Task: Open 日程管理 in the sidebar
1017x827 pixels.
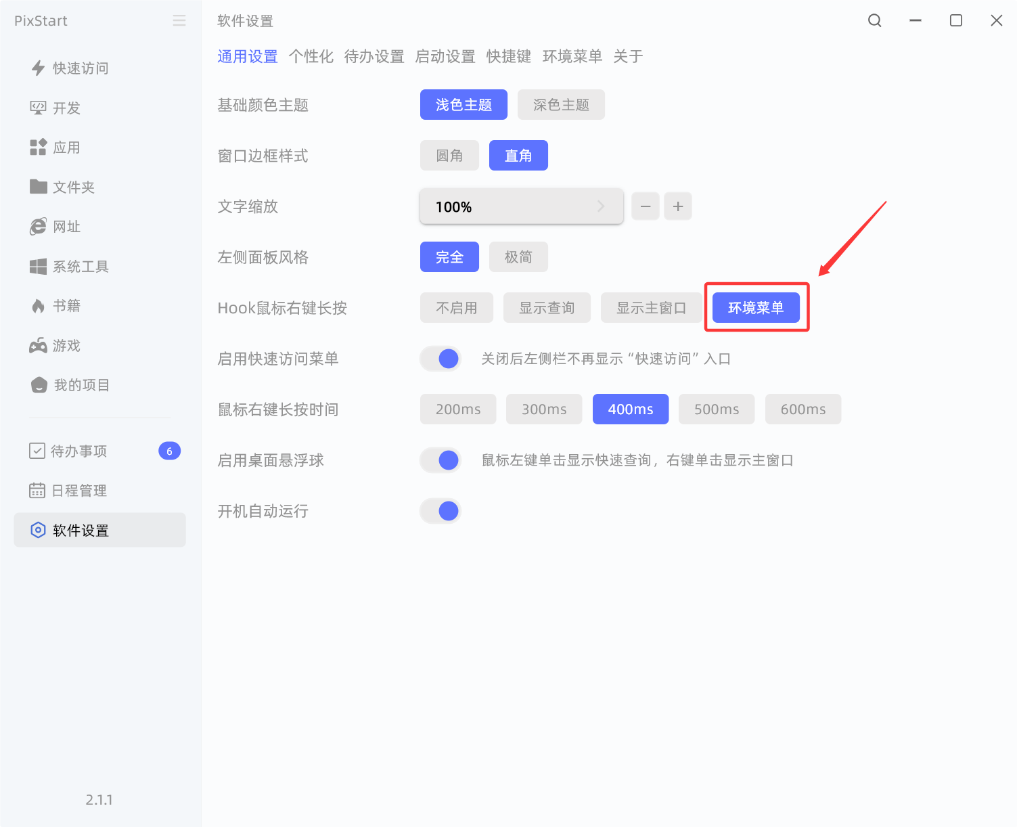Action: click(99, 490)
